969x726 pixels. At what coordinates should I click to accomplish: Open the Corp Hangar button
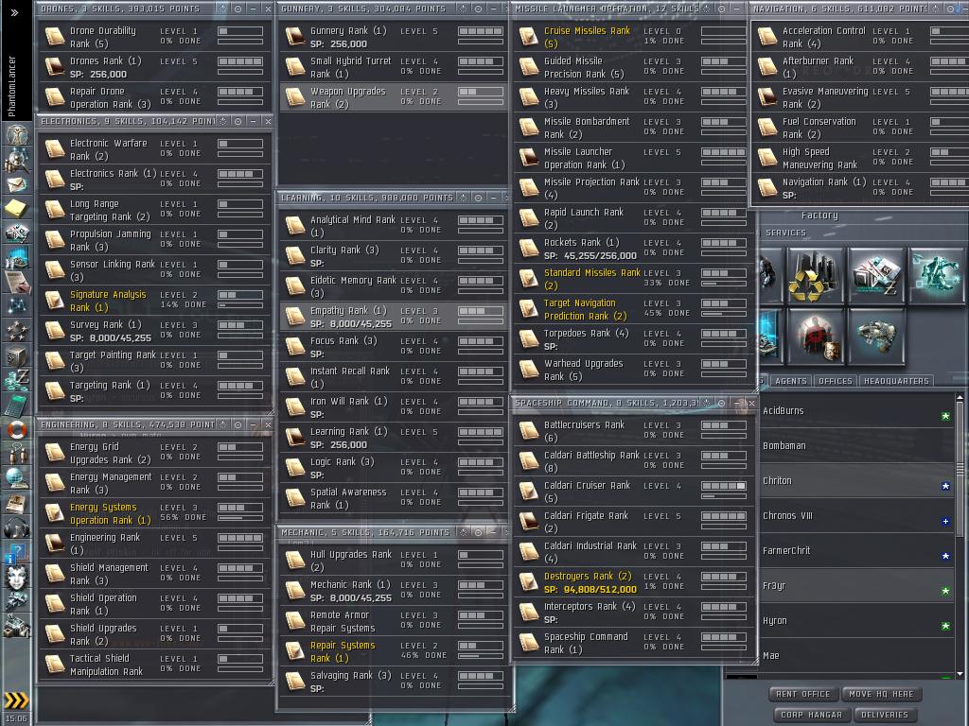[x=811, y=715]
